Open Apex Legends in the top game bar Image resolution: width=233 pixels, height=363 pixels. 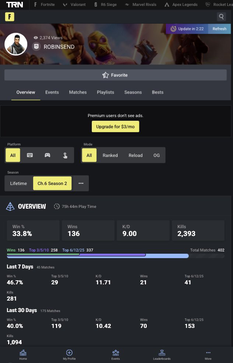click(x=181, y=4)
